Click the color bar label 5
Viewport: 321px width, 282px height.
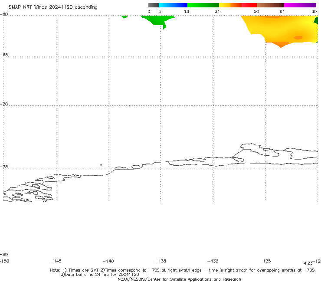[x=160, y=11]
